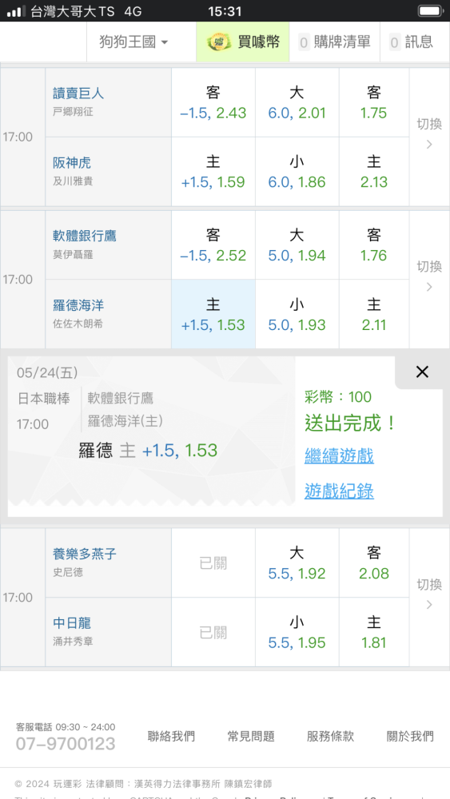Screen dimensions: 450x799
Task: Open the 聯絡我們 footer link
Action: pos(171,737)
